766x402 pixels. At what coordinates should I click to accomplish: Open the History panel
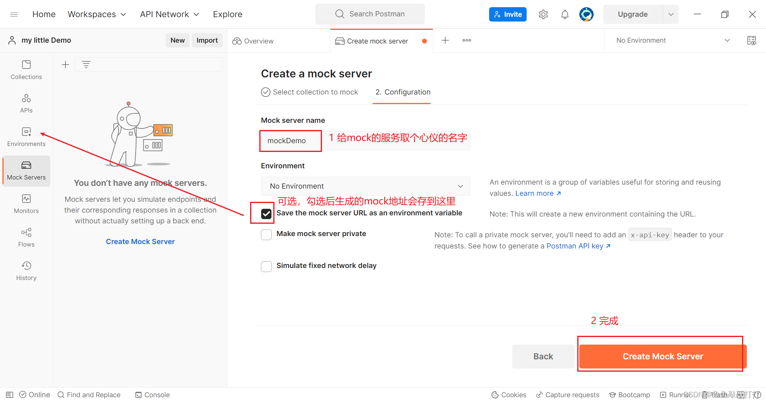pyautogui.click(x=26, y=270)
